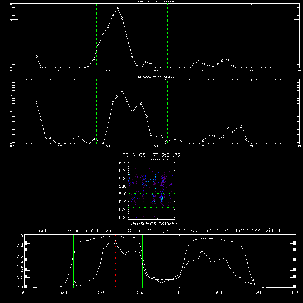This screenshot has height=303, width=303.
Task: Click the 540 label on the bottom plot x-axis
Action: [x=102, y=293]
